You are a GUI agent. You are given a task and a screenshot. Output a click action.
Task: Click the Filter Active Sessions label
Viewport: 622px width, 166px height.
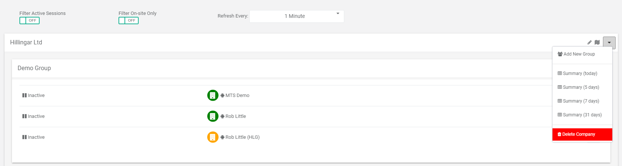pos(43,13)
